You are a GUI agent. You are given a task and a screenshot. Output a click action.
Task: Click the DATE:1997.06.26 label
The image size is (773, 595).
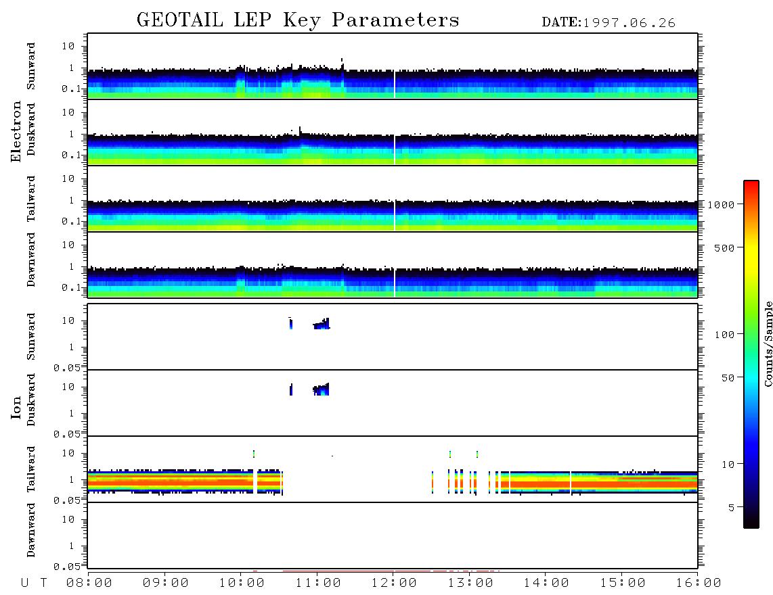609,23
